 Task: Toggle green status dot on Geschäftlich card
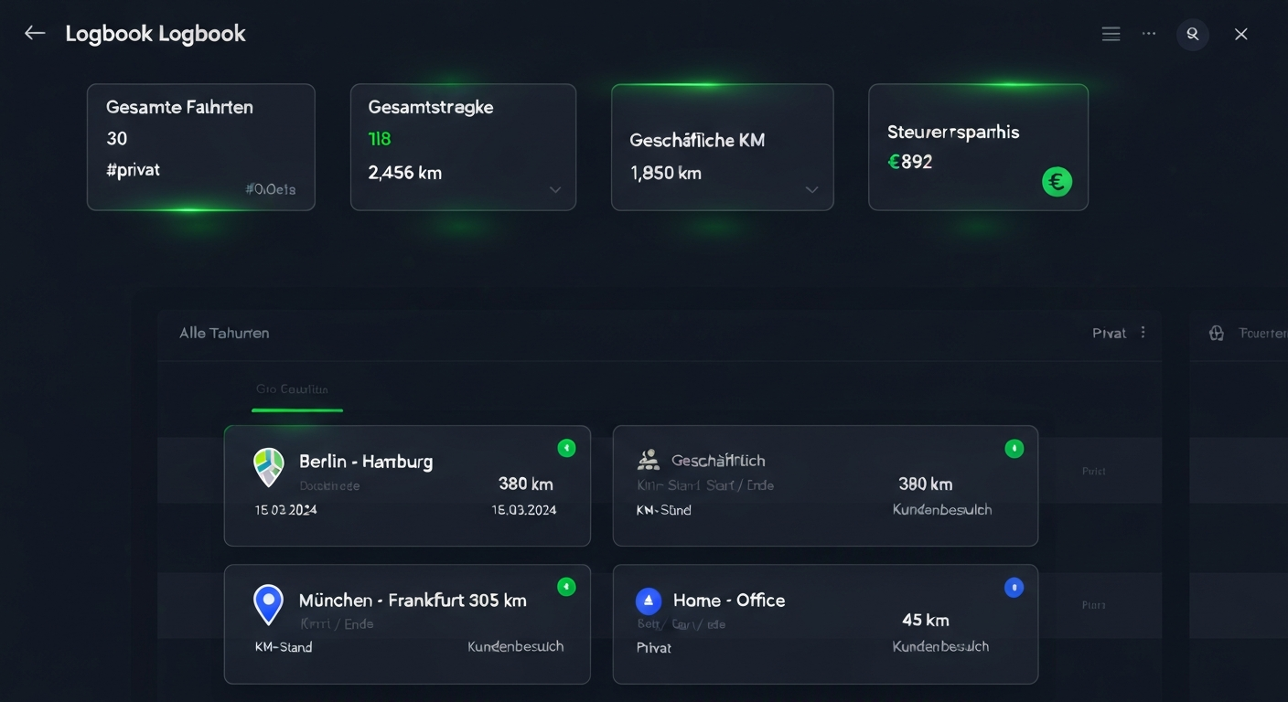[1014, 448]
